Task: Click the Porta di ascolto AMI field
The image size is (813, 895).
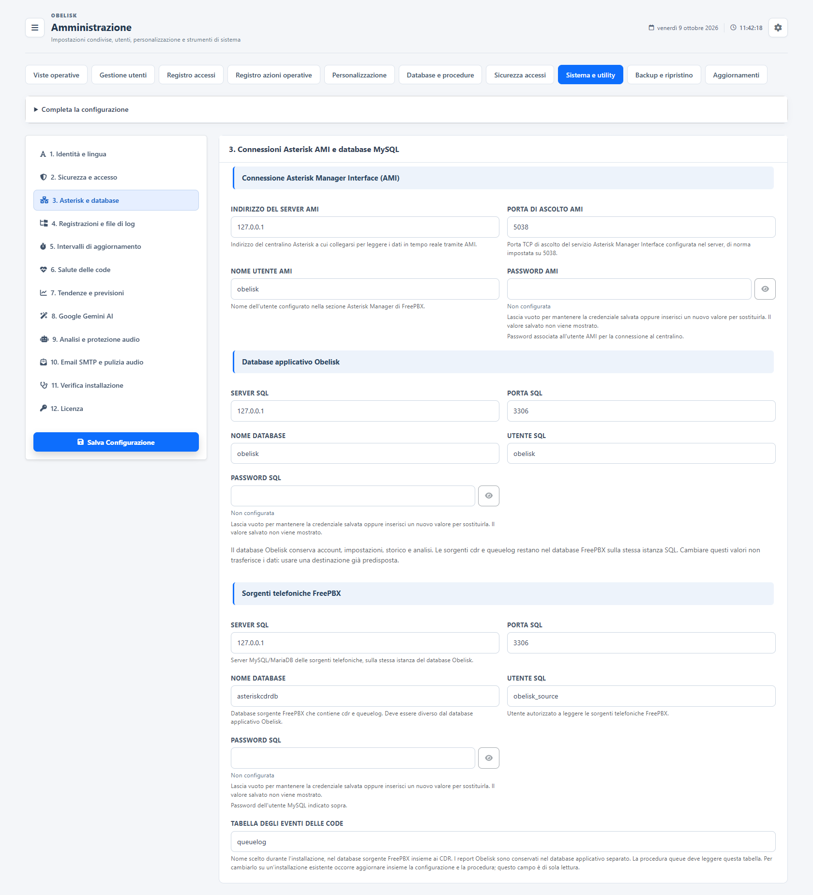Action: click(x=641, y=227)
